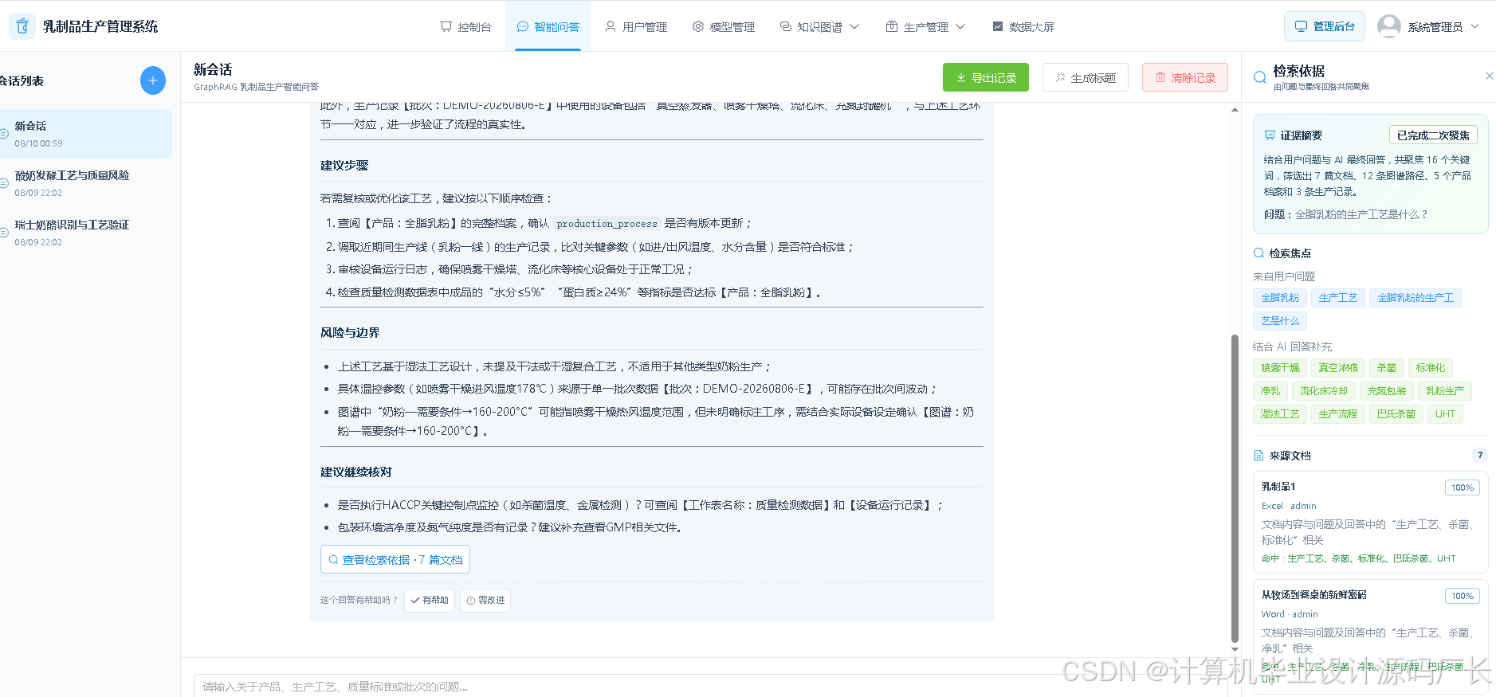
Task: Select the 巴氏杀菌 green tag
Action: pyautogui.click(x=1396, y=414)
